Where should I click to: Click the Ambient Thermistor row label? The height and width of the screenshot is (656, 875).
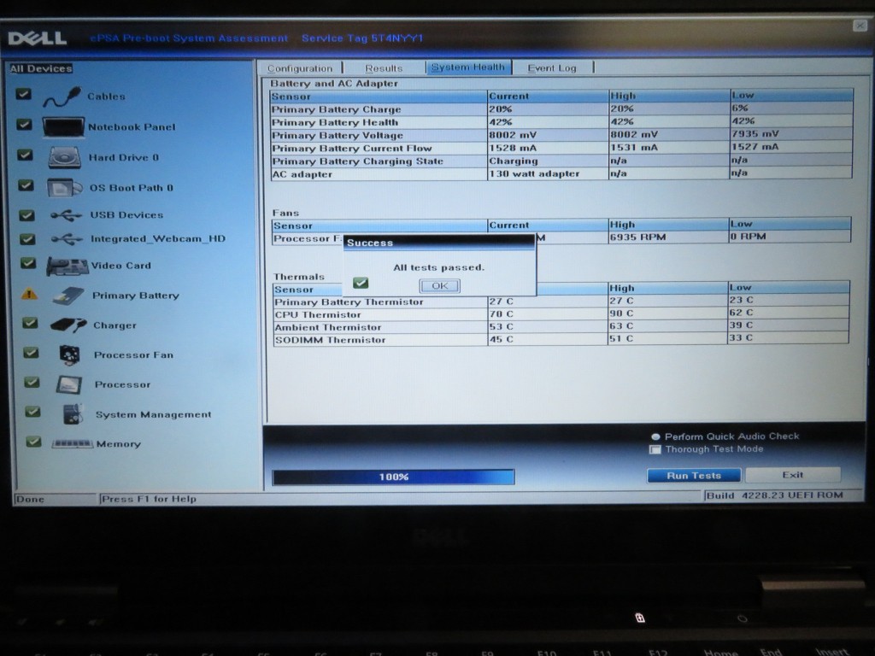coord(327,327)
